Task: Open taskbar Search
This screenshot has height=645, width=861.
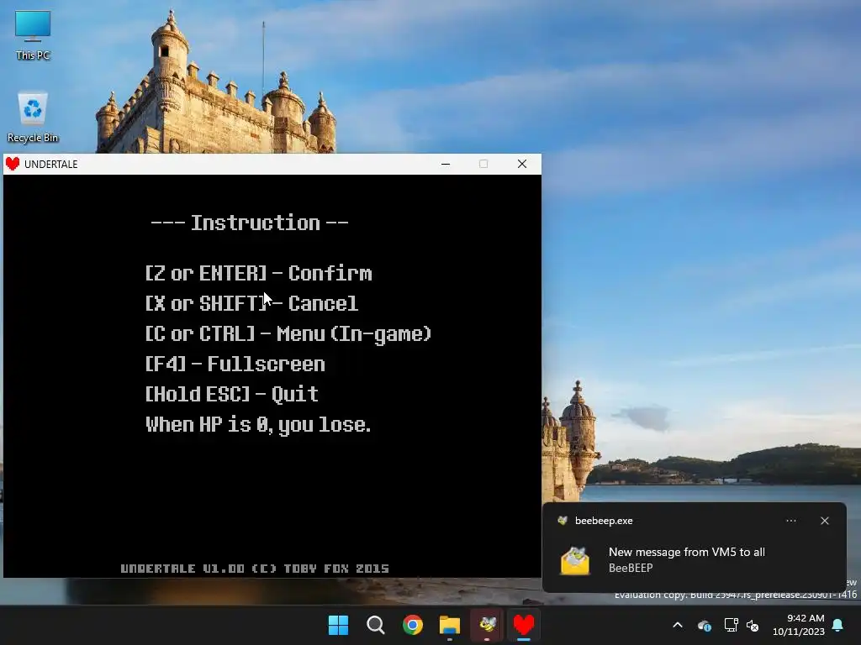Action: pyautogui.click(x=376, y=625)
